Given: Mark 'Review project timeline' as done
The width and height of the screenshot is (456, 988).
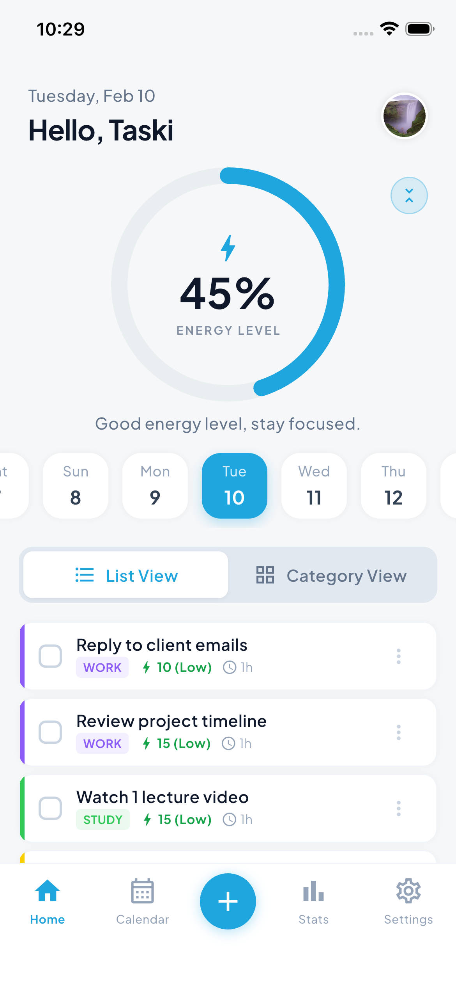Looking at the screenshot, I should click(x=50, y=732).
